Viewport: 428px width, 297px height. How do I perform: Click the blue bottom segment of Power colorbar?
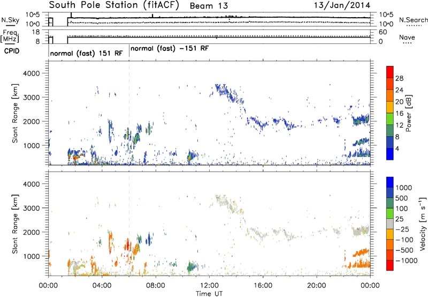pyautogui.click(x=390, y=154)
